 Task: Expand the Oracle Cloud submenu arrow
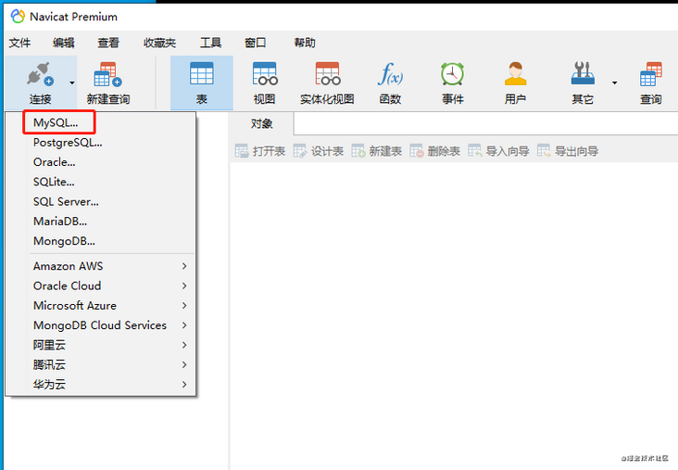point(184,286)
